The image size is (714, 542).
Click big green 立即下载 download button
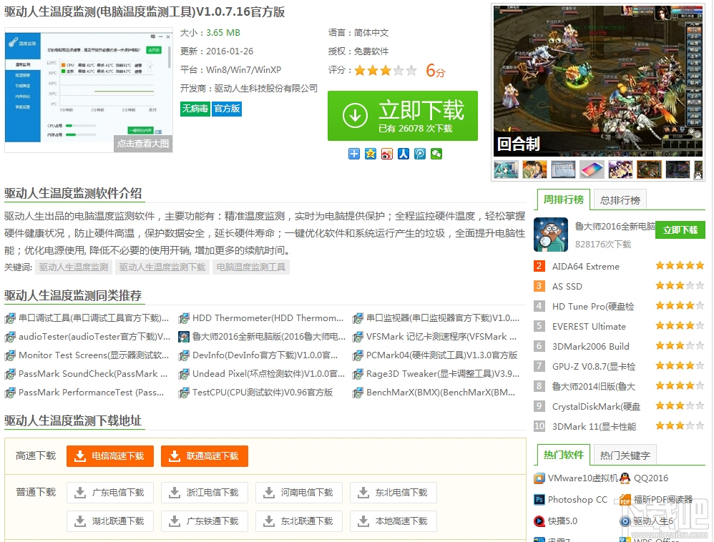click(403, 116)
